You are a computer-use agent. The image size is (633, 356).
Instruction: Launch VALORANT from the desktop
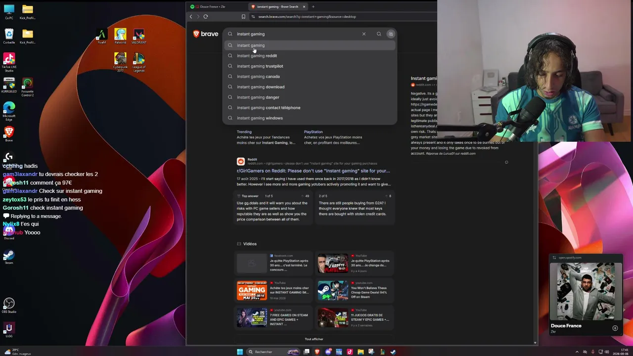139,36
